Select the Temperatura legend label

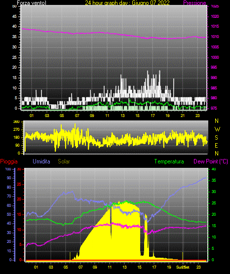(x=169, y=161)
